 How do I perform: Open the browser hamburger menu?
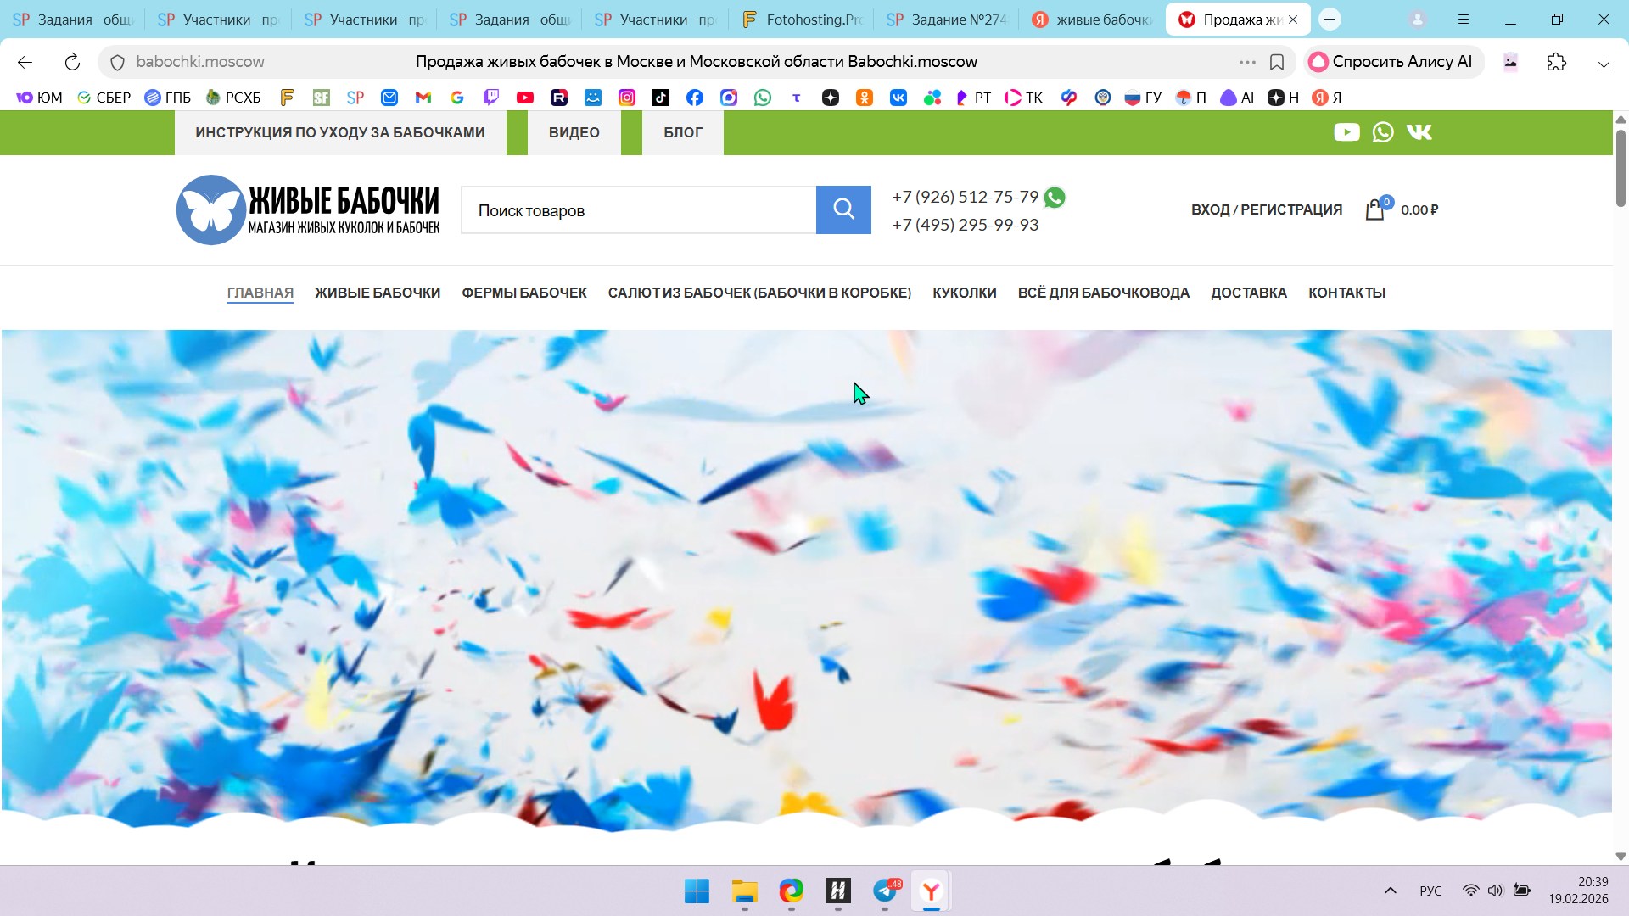tap(1464, 19)
